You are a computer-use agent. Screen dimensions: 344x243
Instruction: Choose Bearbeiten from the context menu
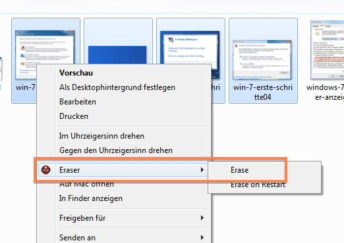click(x=78, y=102)
